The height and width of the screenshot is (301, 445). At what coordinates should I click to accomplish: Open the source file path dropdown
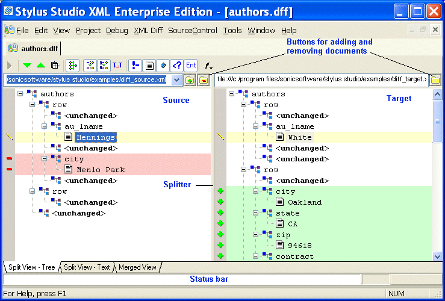click(176, 80)
